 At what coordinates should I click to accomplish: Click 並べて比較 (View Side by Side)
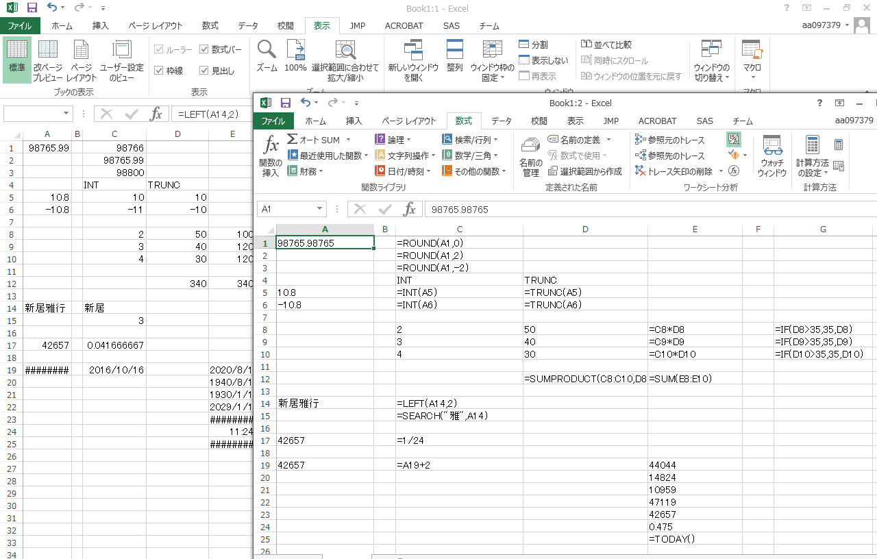point(606,45)
